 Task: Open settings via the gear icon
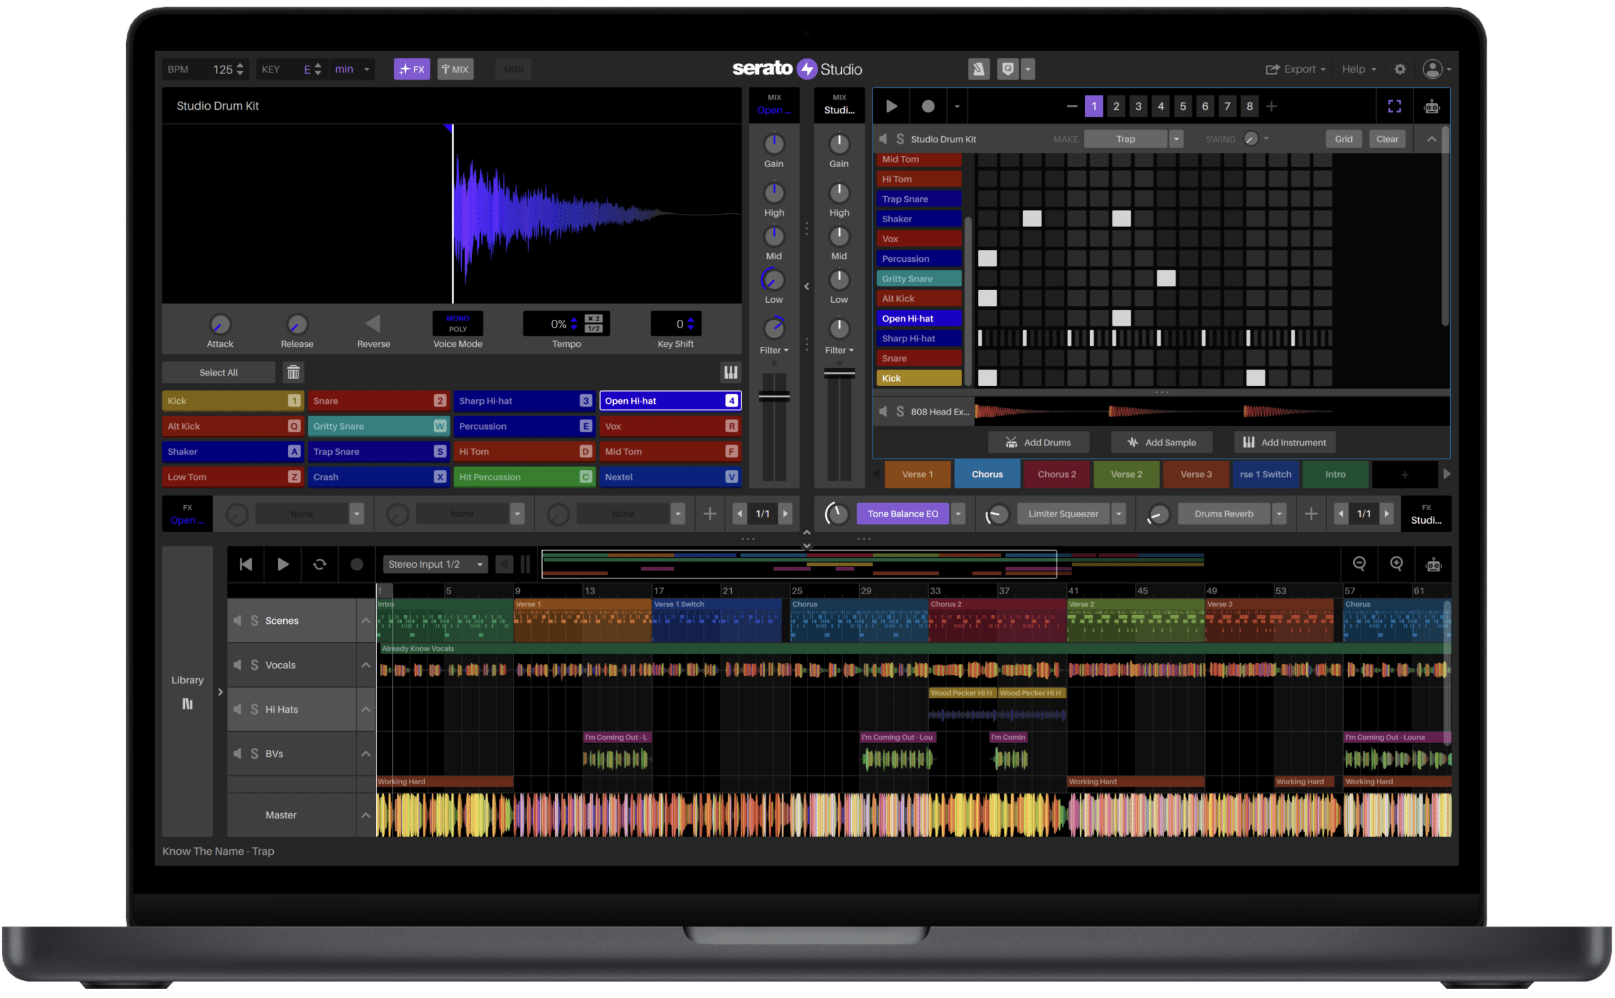pos(1401,69)
